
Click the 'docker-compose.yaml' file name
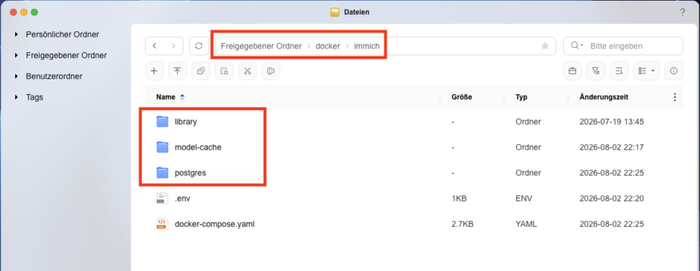click(214, 224)
